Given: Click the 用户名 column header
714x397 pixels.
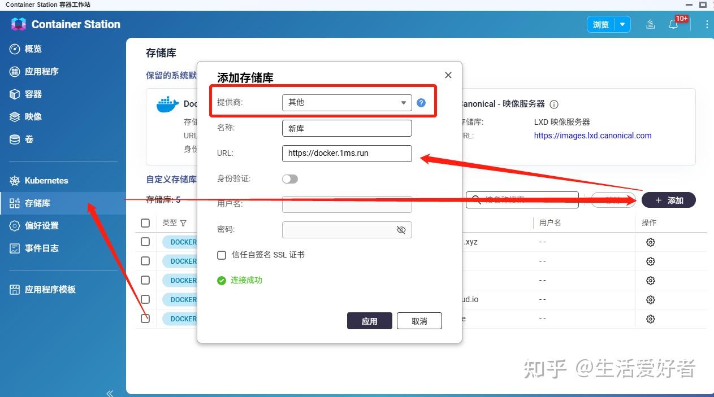Looking at the screenshot, I should 550,223.
